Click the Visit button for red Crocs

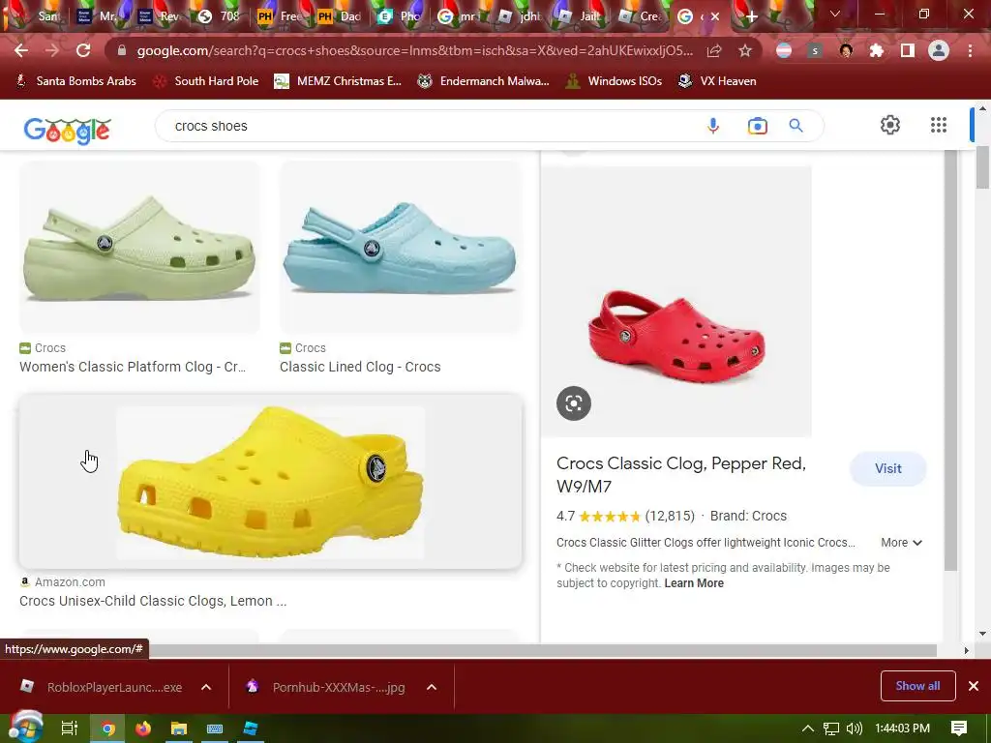tap(888, 469)
